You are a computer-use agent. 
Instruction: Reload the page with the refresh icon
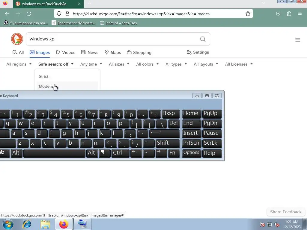[29, 14]
